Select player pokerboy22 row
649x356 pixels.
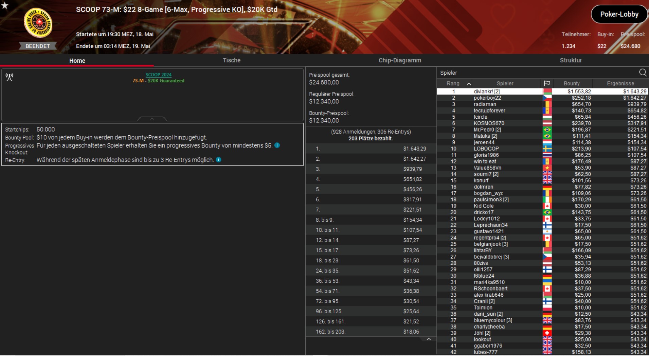[x=487, y=98]
